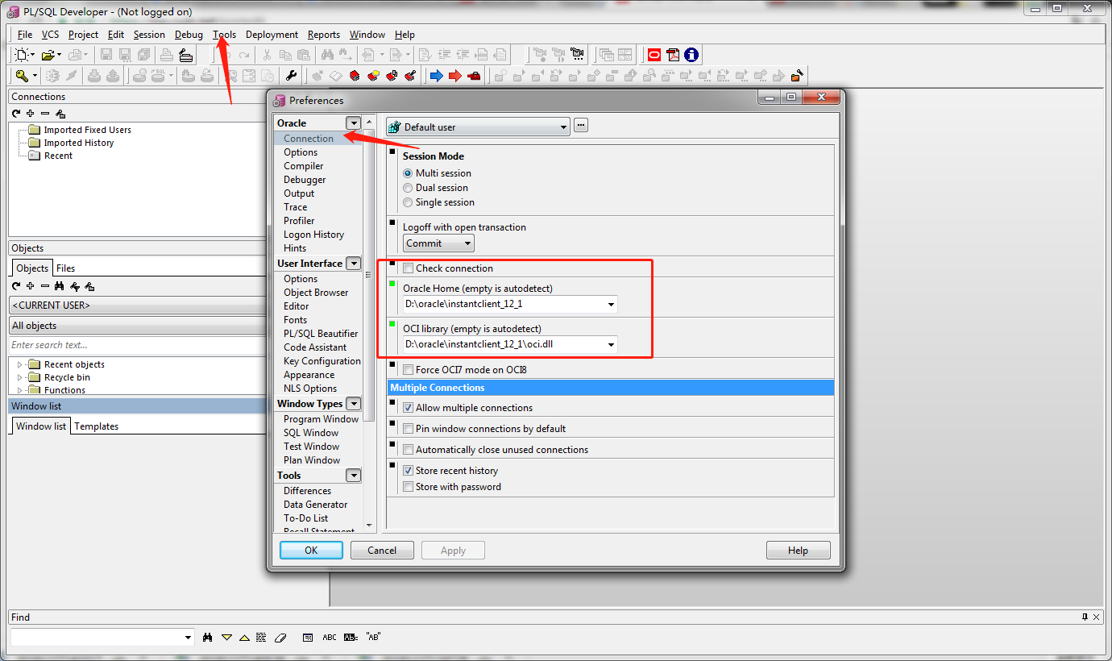Click OK in Preferences dialog
This screenshot has height=661, width=1112.
click(311, 551)
